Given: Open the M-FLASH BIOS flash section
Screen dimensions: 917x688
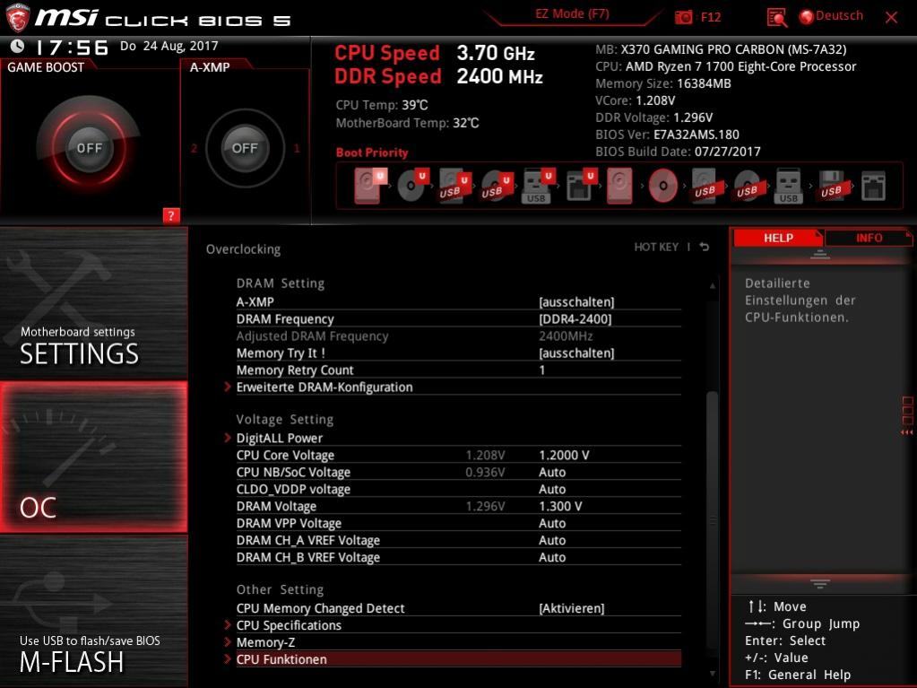Looking at the screenshot, I should tap(93, 612).
